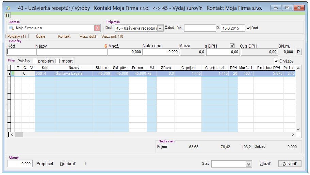Click the H button below the title bar
The height and width of the screenshot is (175, 310).
7,15
